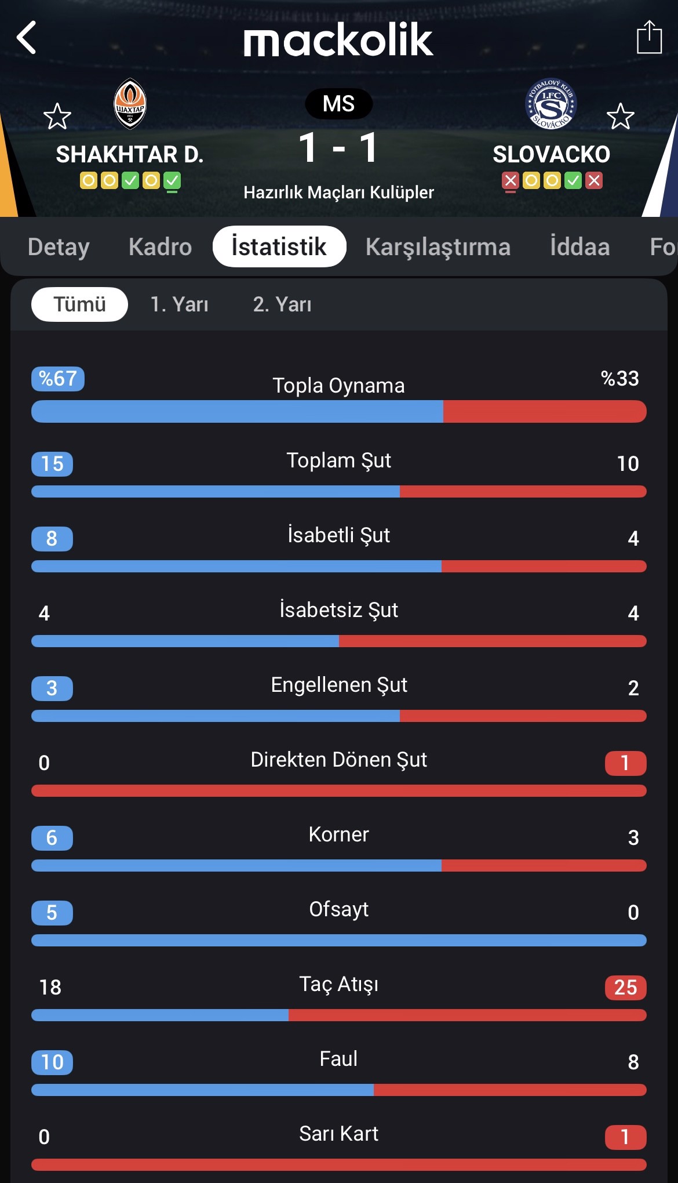This screenshot has height=1183, width=678.
Task: Switch to the Detay tab
Action: [x=59, y=247]
